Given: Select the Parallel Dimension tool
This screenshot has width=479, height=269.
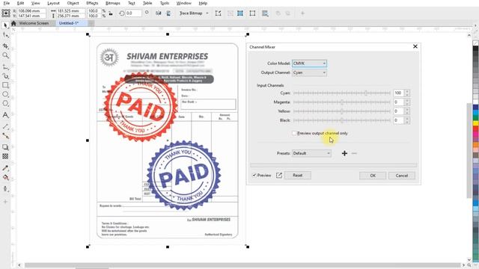Looking at the screenshot, I should 5,126.
